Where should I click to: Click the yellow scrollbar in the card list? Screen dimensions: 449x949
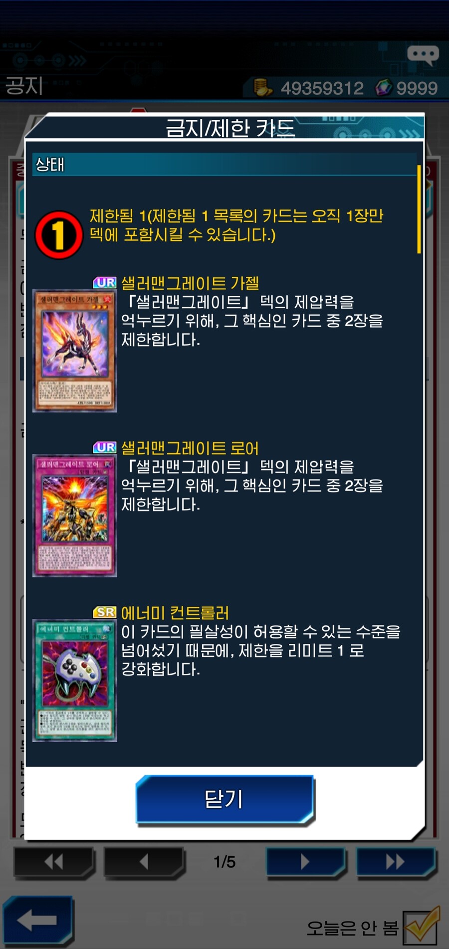tap(419, 210)
